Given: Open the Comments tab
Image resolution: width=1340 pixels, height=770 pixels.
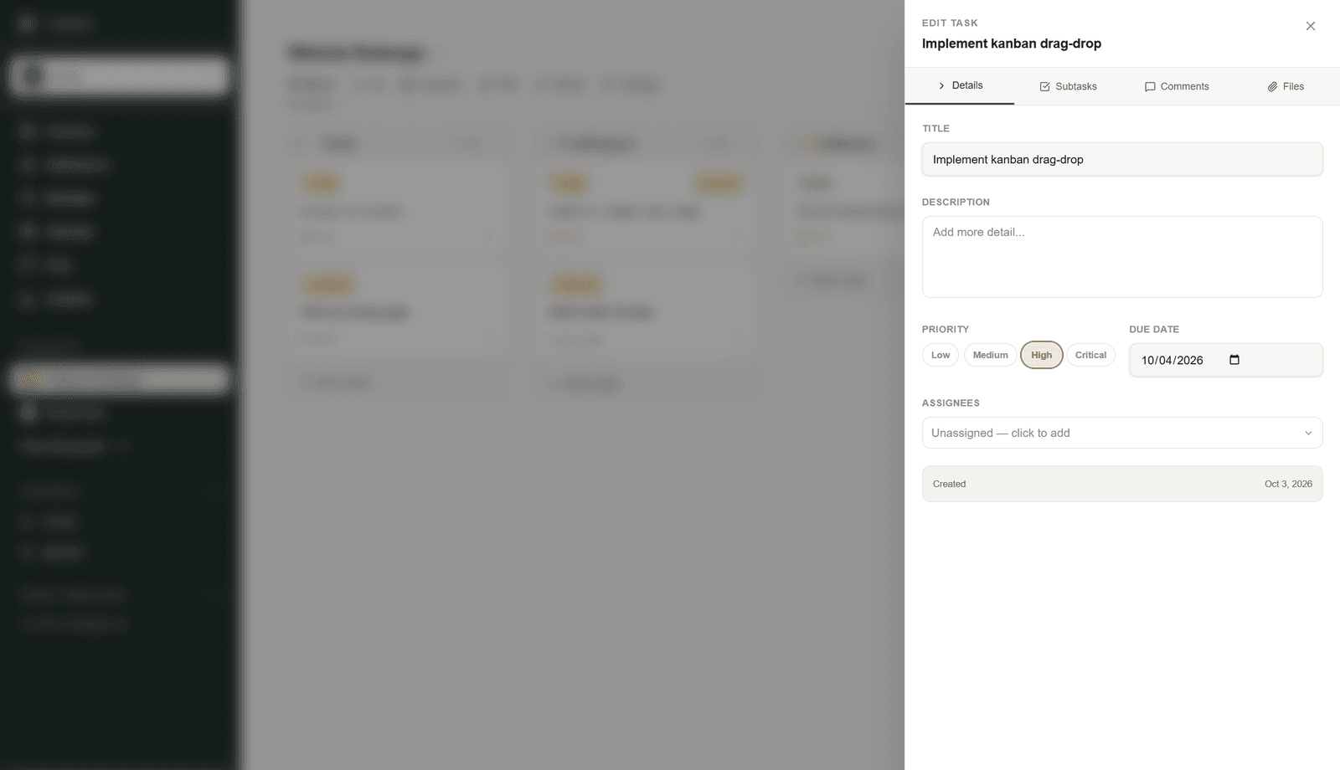Looking at the screenshot, I should coord(1177,86).
